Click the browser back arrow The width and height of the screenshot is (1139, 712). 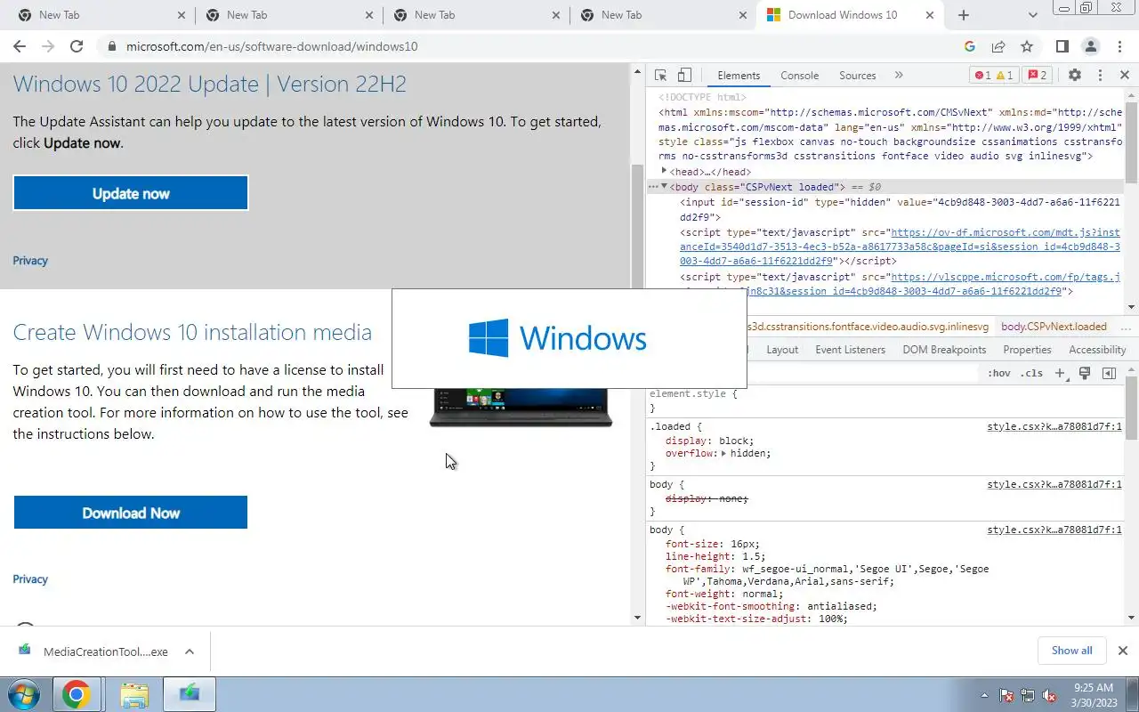pyautogui.click(x=20, y=46)
